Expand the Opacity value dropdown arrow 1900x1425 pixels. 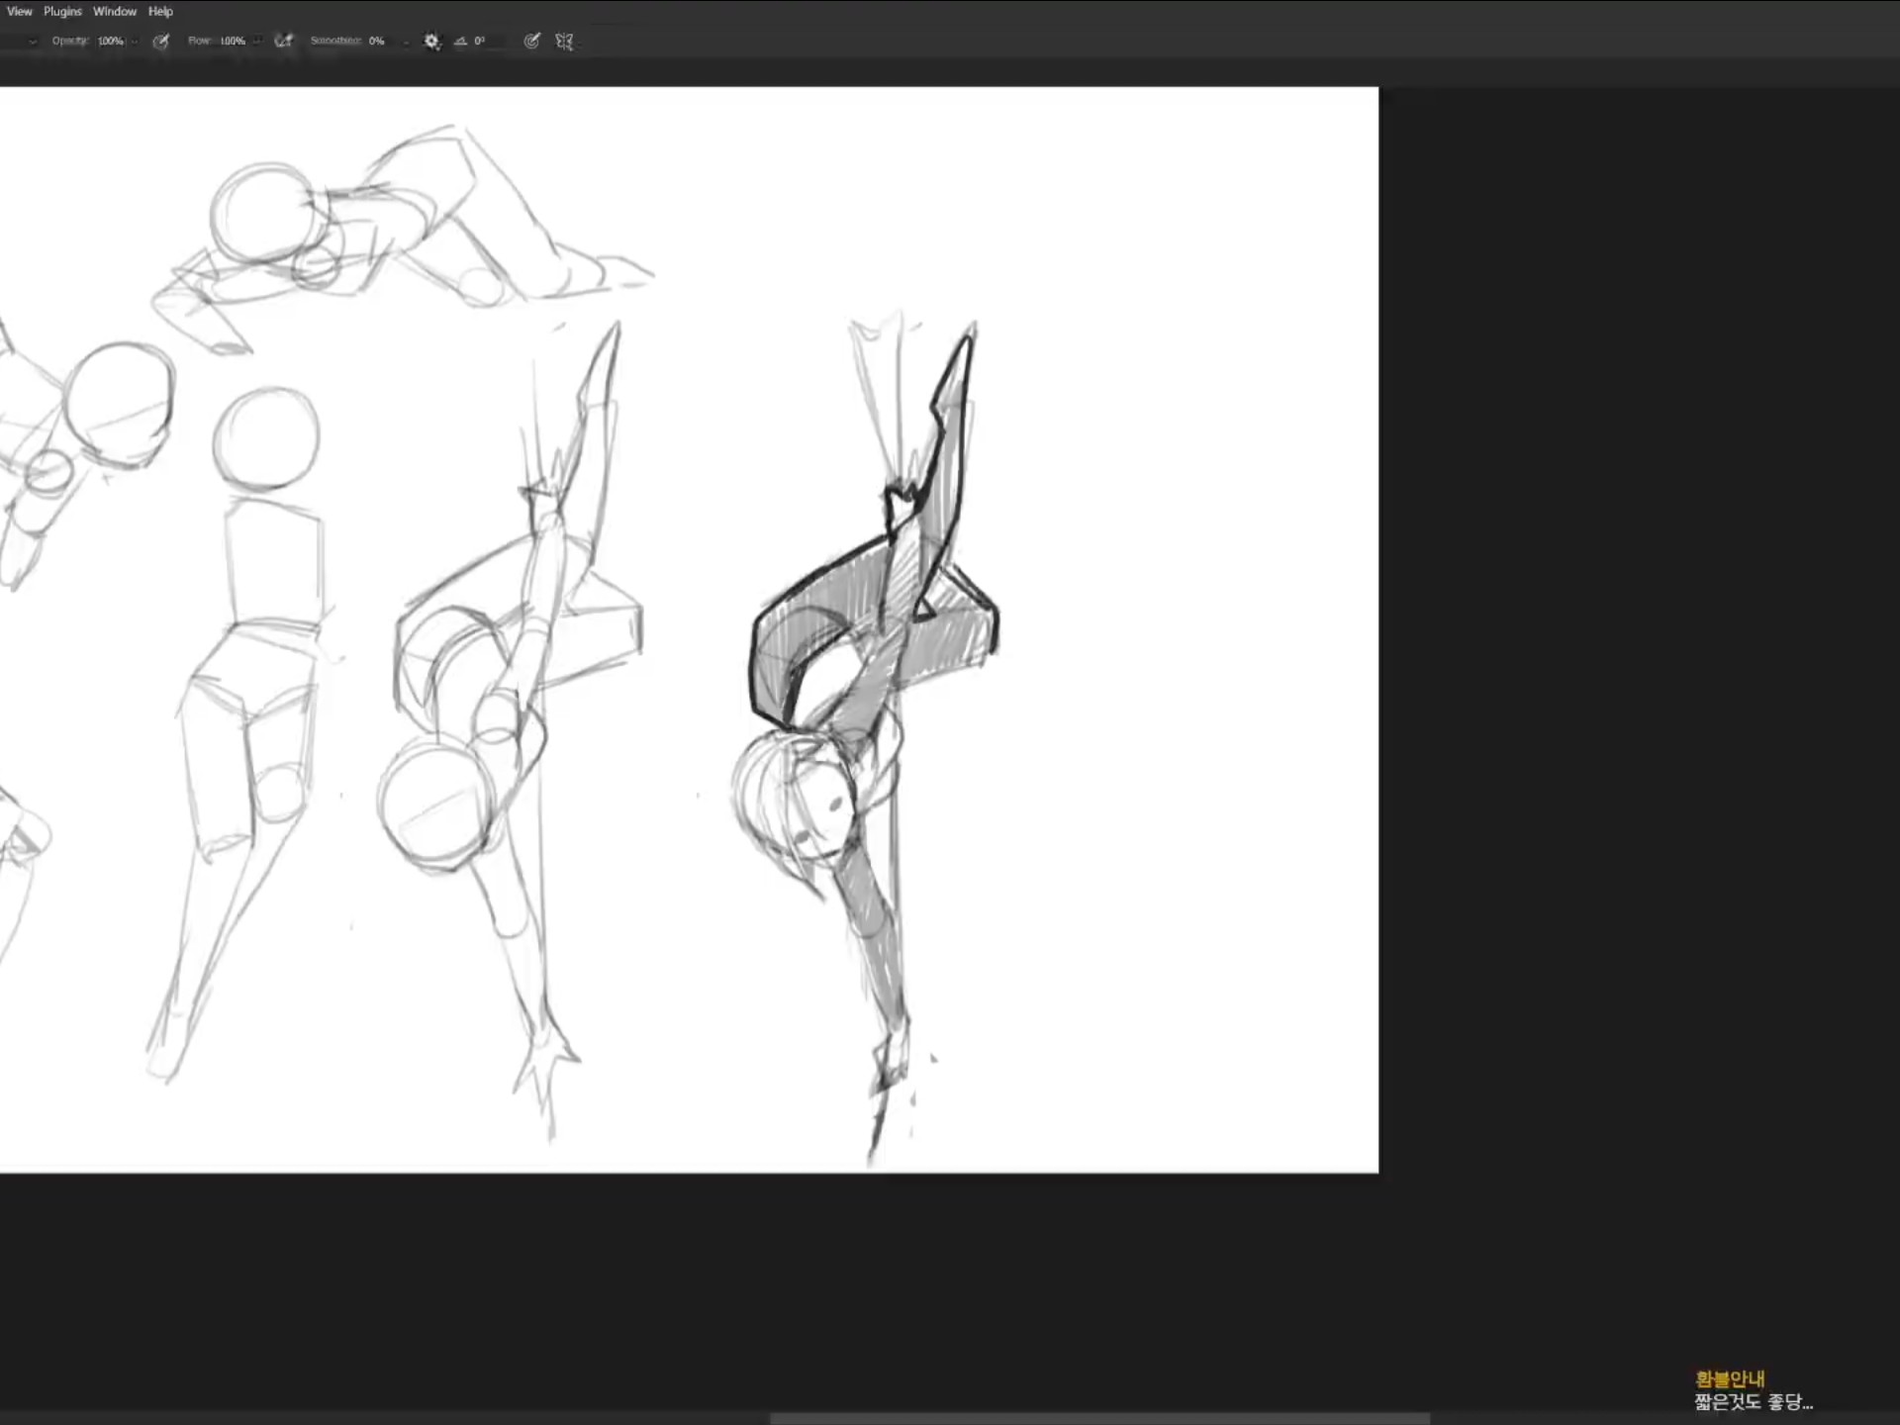point(135,42)
